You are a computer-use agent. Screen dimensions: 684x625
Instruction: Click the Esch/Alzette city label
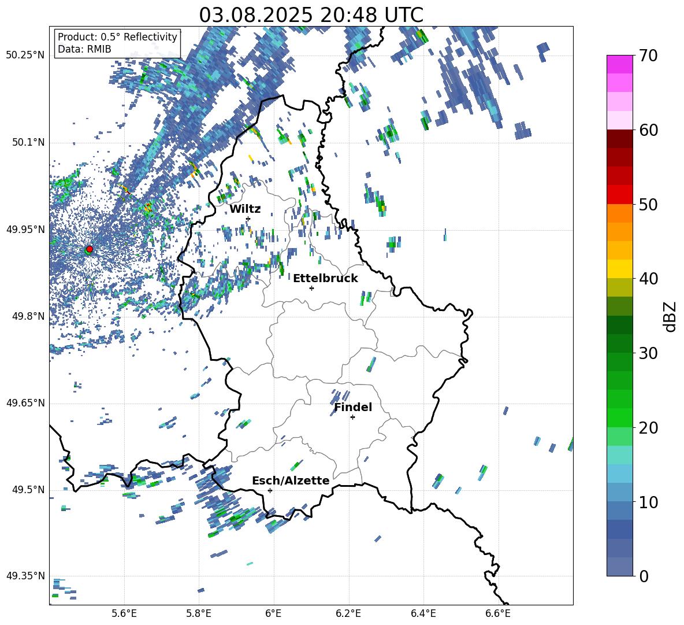pyautogui.click(x=291, y=481)
